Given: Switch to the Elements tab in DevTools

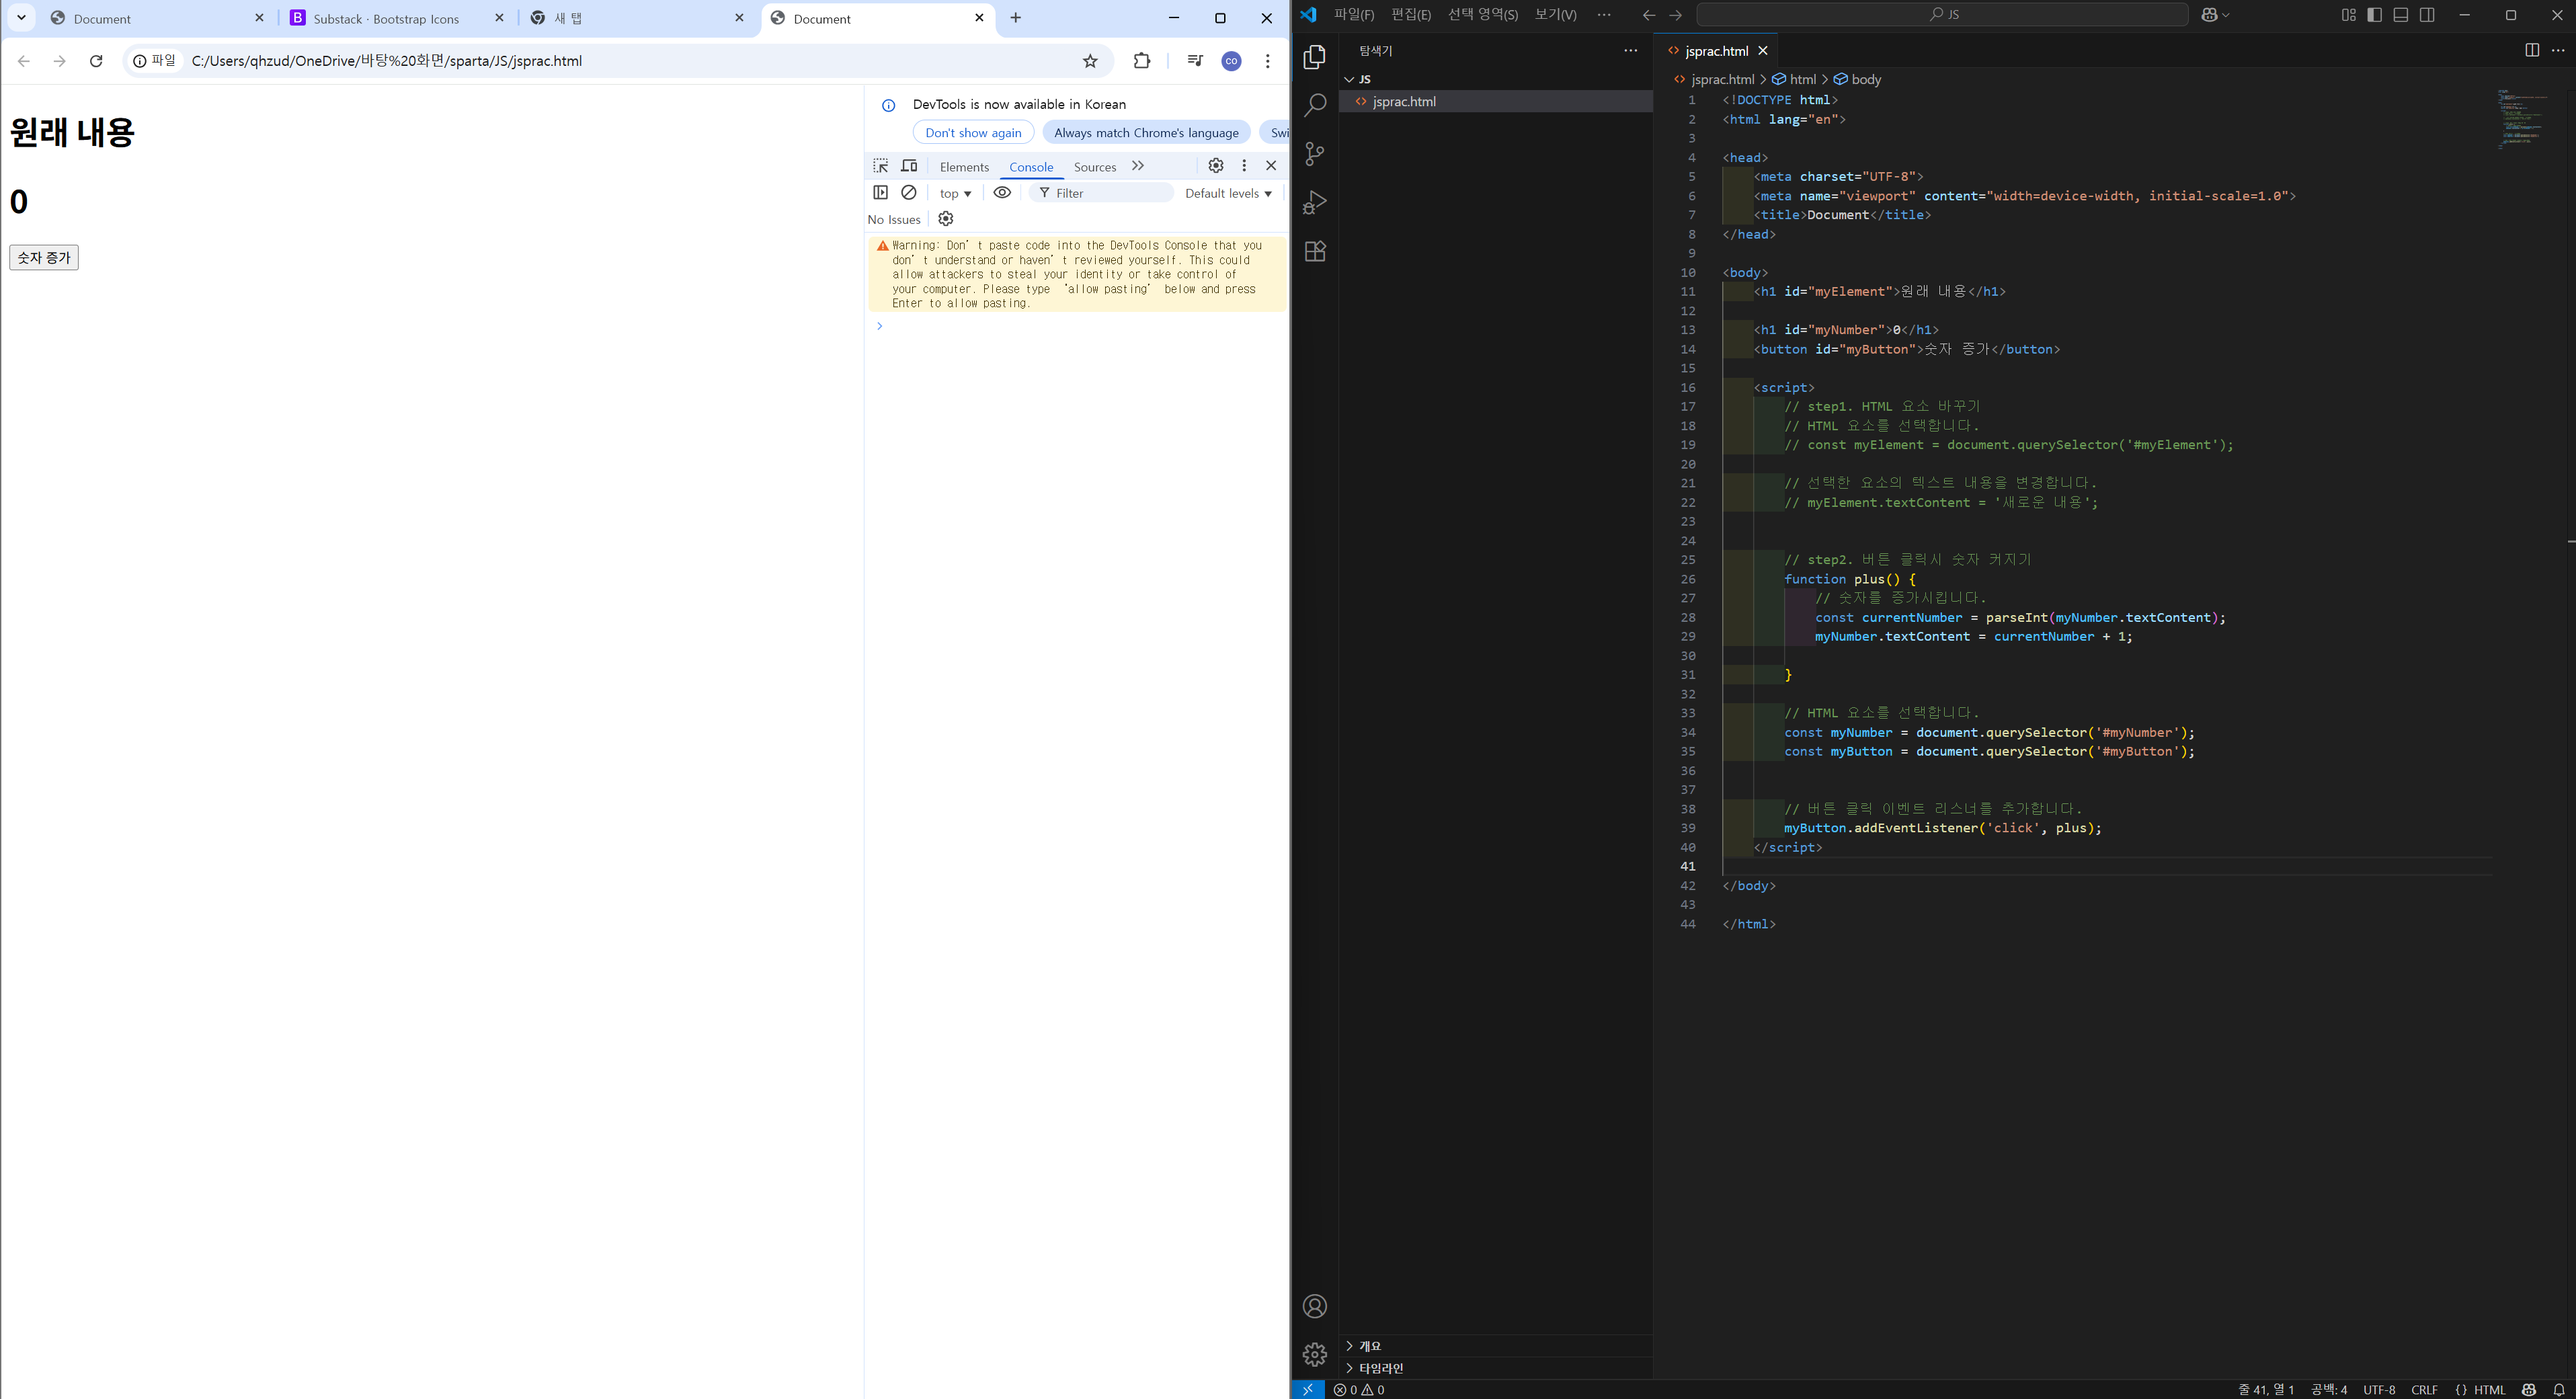Looking at the screenshot, I should pos(964,167).
